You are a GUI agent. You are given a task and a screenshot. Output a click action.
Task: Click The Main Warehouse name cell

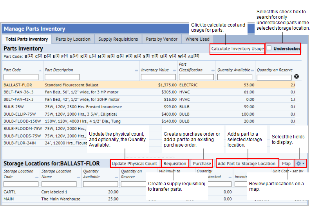[61, 199]
